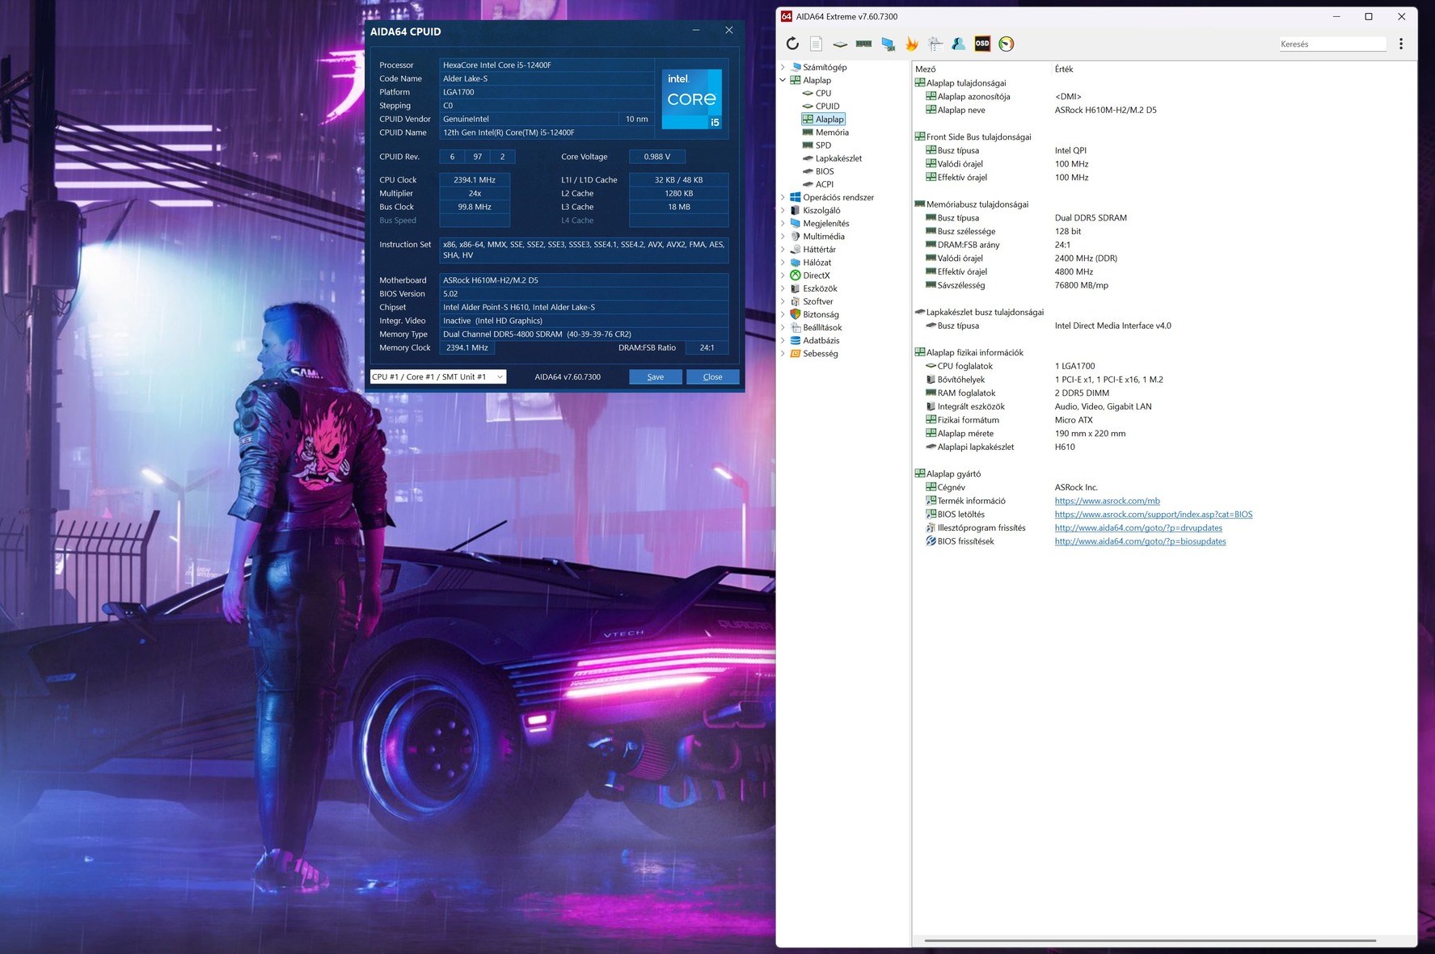Minimize the AIDA64 CPUID window
The height and width of the screenshot is (954, 1435).
(696, 30)
